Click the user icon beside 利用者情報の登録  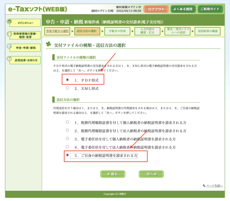[9, 34]
